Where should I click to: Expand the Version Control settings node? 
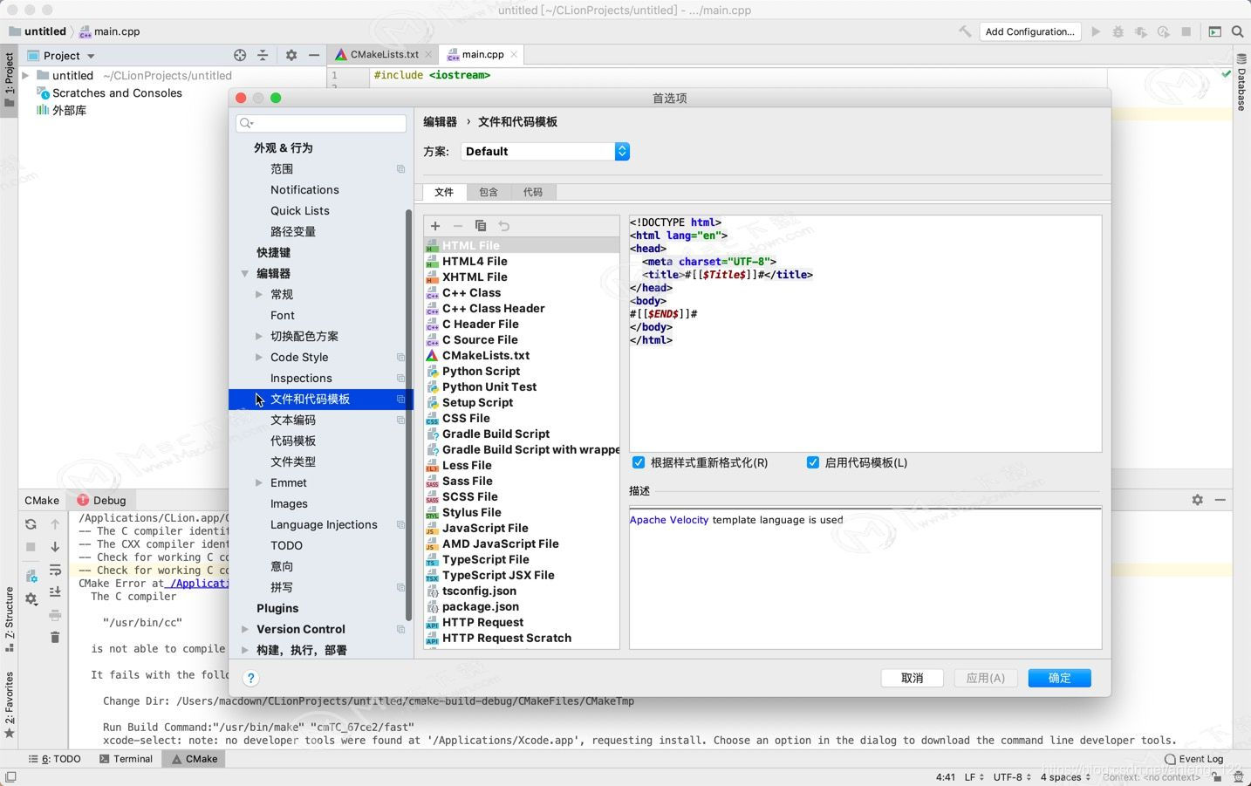tap(245, 630)
